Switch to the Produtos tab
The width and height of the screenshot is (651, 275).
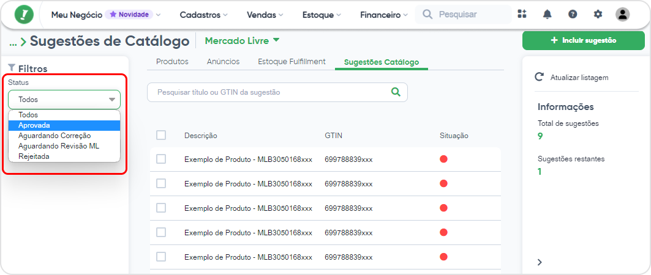click(172, 62)
